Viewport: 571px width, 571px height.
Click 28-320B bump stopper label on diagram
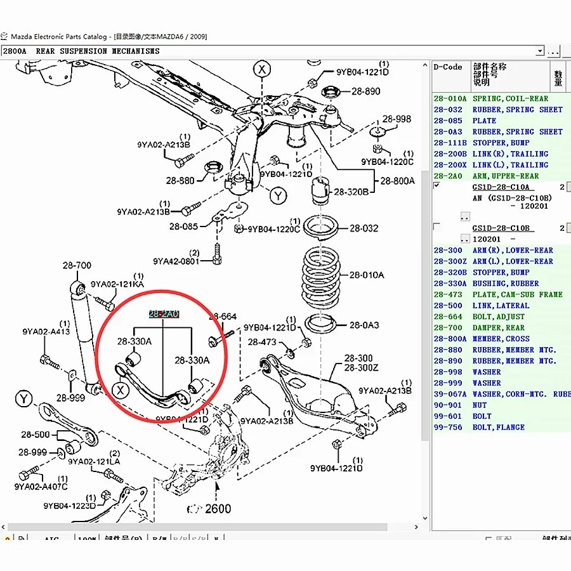[351, 192]
